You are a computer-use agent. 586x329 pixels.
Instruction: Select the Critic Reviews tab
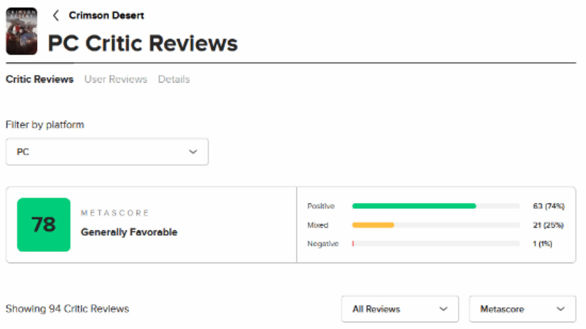coord(40,80)
